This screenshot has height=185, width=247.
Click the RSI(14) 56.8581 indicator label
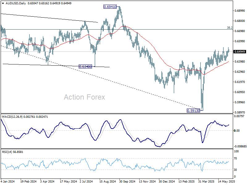click(x=13, y=152)
